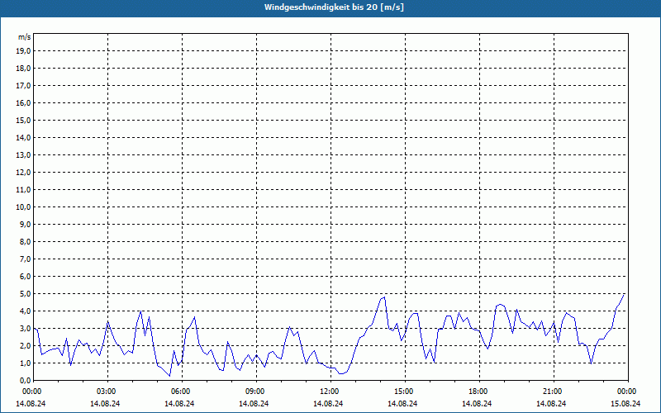Click the '14.08.24' date under 09:00
Viewport: 661px width, 413px height.
point(254,403)
